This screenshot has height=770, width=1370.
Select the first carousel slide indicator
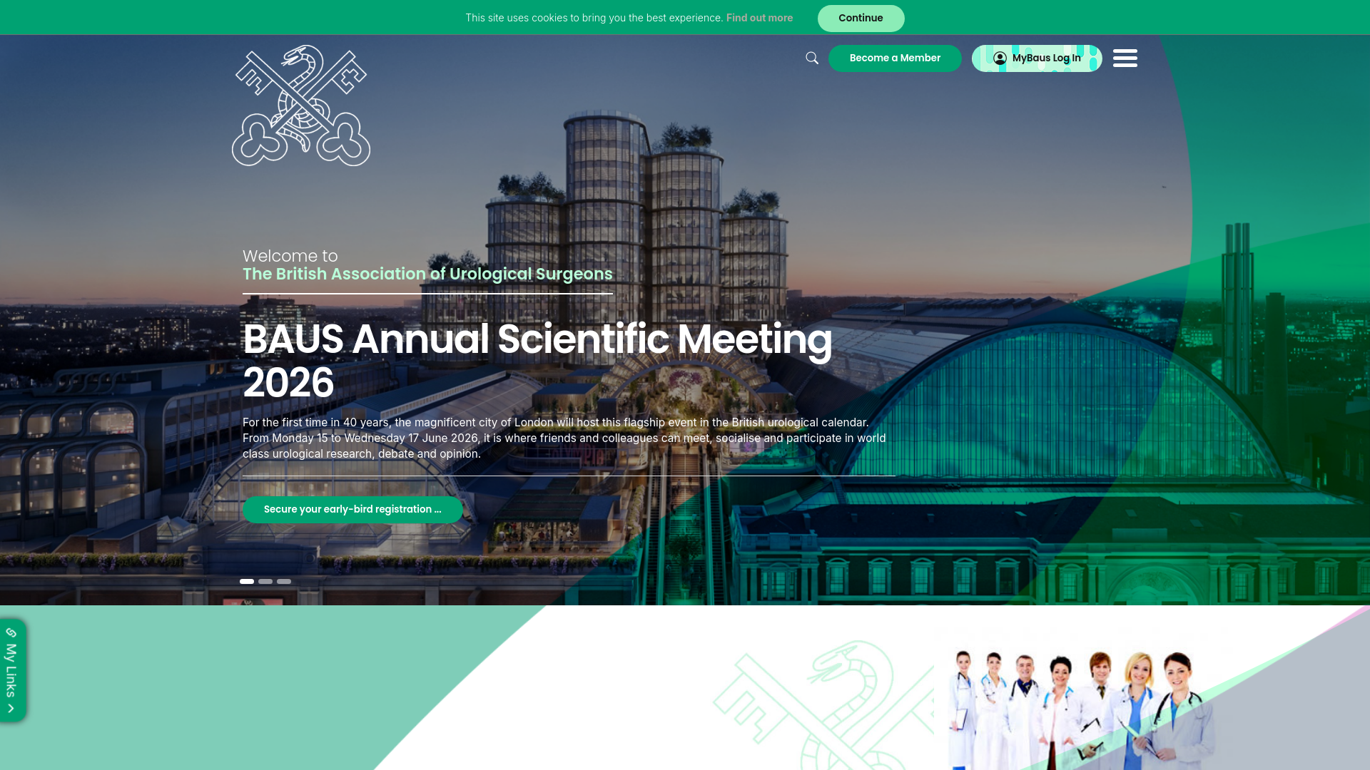coord(247,582)
